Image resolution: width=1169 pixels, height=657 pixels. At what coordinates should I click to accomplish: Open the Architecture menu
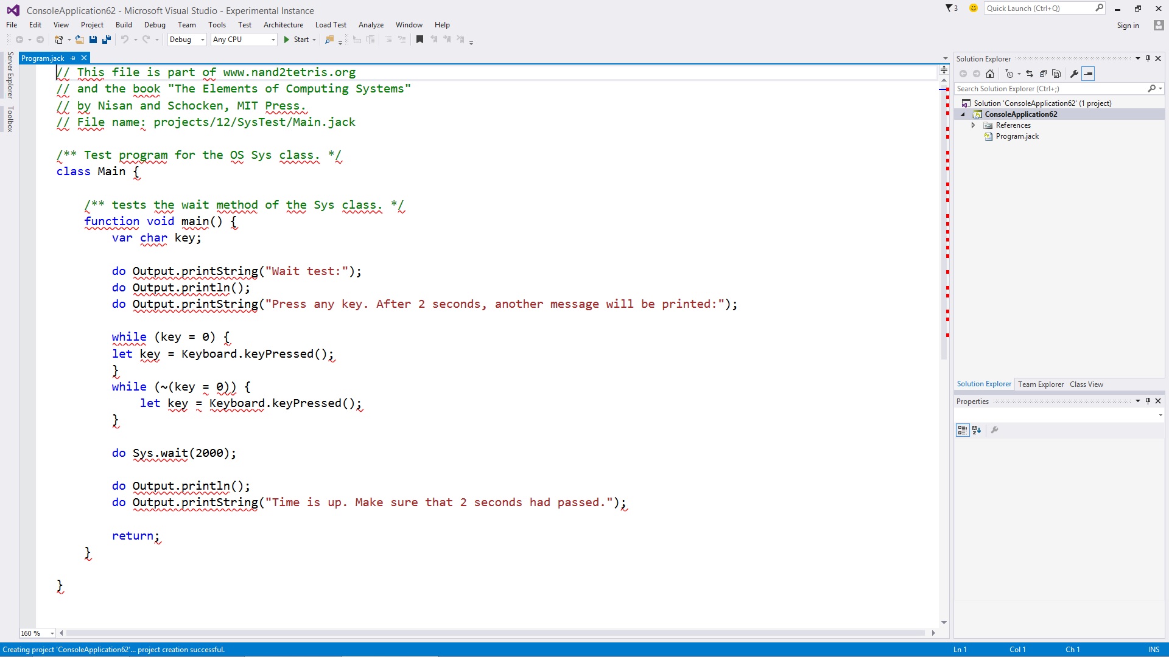click(x=283, y=25)
